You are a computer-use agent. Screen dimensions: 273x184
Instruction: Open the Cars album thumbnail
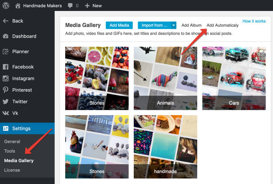click(x=234, y=78)
